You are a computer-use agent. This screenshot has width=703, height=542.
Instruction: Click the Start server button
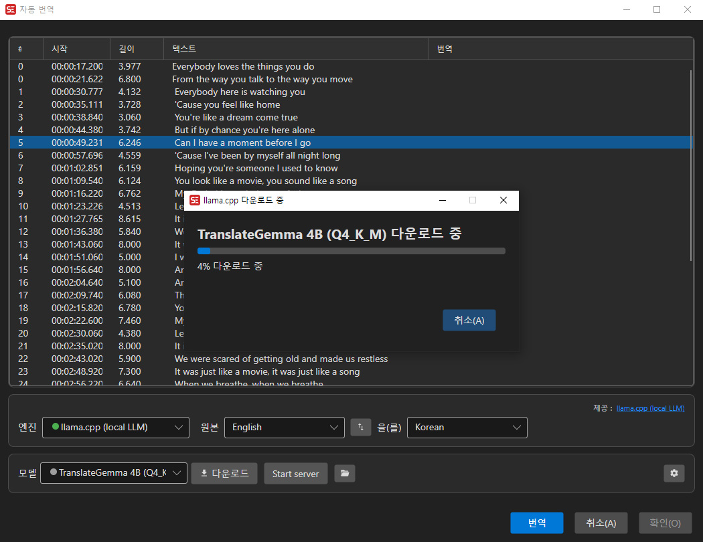point(296,474)
